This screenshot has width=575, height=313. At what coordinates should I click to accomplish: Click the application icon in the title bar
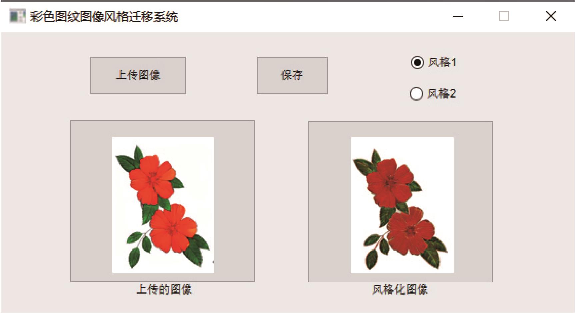point(17,16)
